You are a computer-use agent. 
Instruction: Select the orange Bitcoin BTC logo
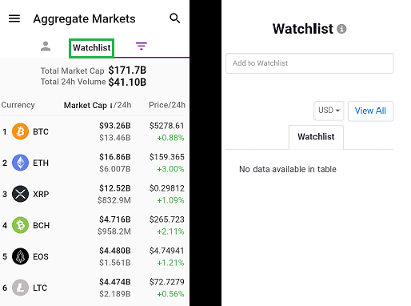click(20, 131)
